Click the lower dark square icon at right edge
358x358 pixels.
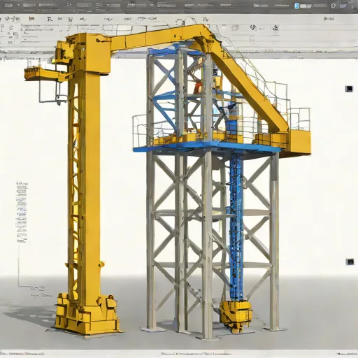350,262
